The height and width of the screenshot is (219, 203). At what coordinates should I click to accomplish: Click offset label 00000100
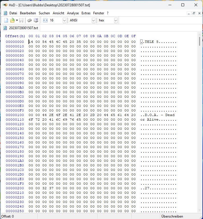point(15,115)
